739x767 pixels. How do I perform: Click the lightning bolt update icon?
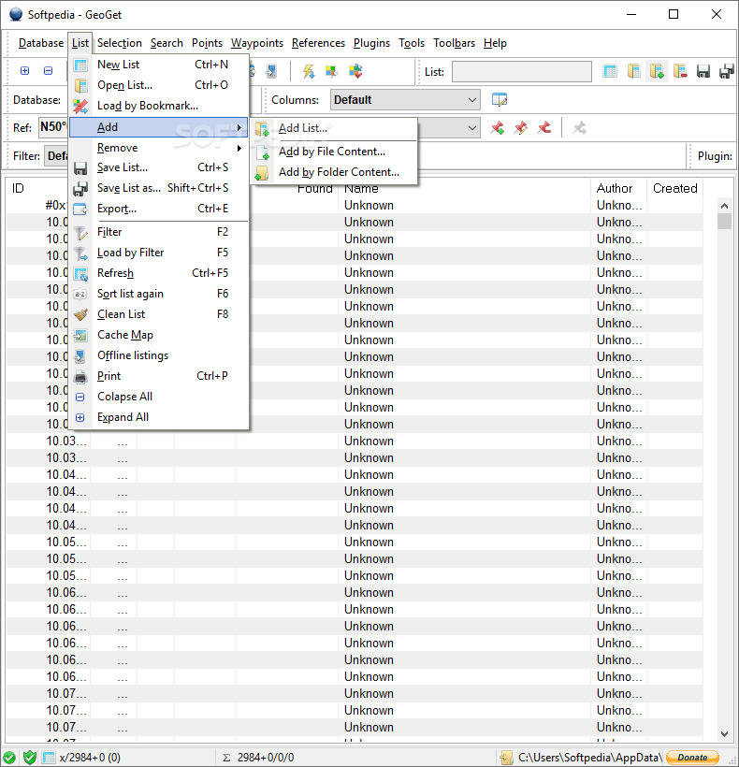308,71
